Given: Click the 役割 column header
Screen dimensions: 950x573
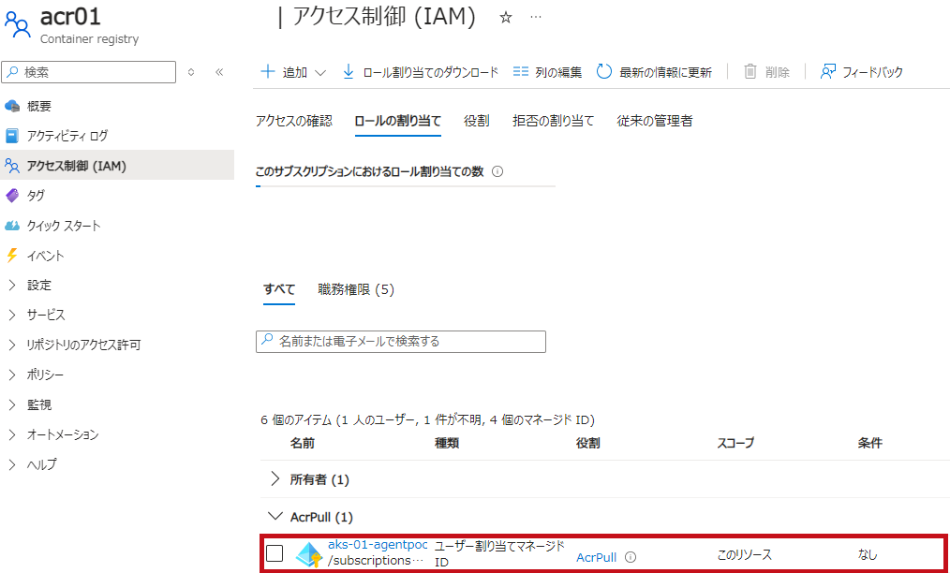Looking at the screenshot, I should 587,444.
